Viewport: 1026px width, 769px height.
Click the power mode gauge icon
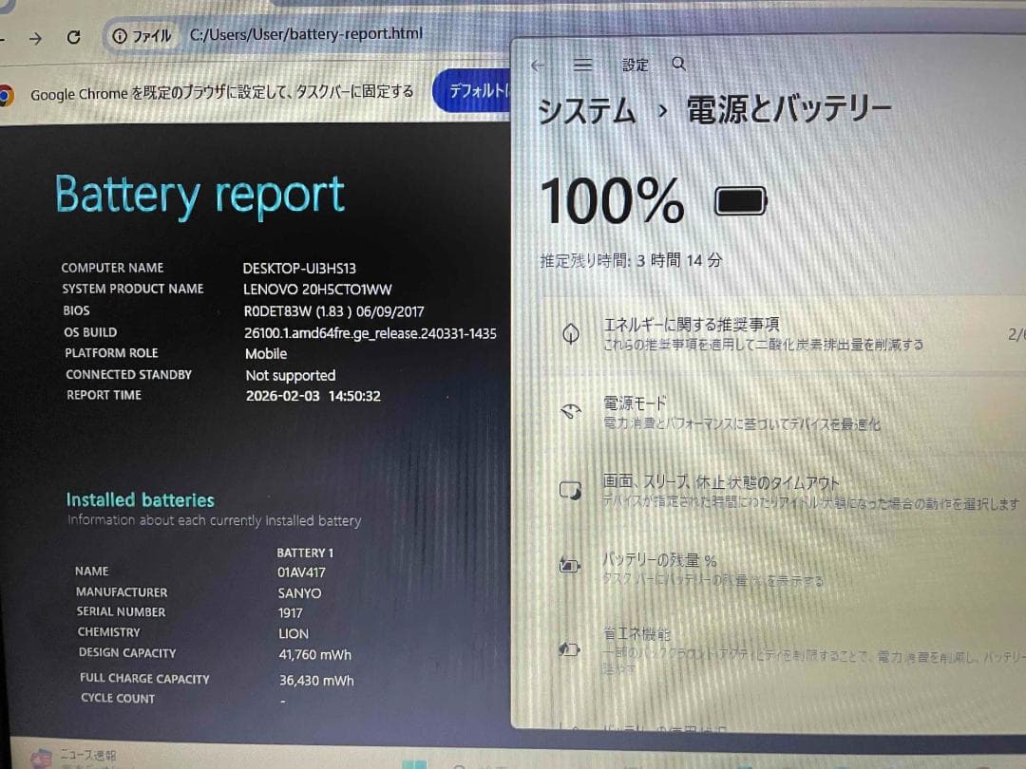pyautogui.click(x=570, y=410)
